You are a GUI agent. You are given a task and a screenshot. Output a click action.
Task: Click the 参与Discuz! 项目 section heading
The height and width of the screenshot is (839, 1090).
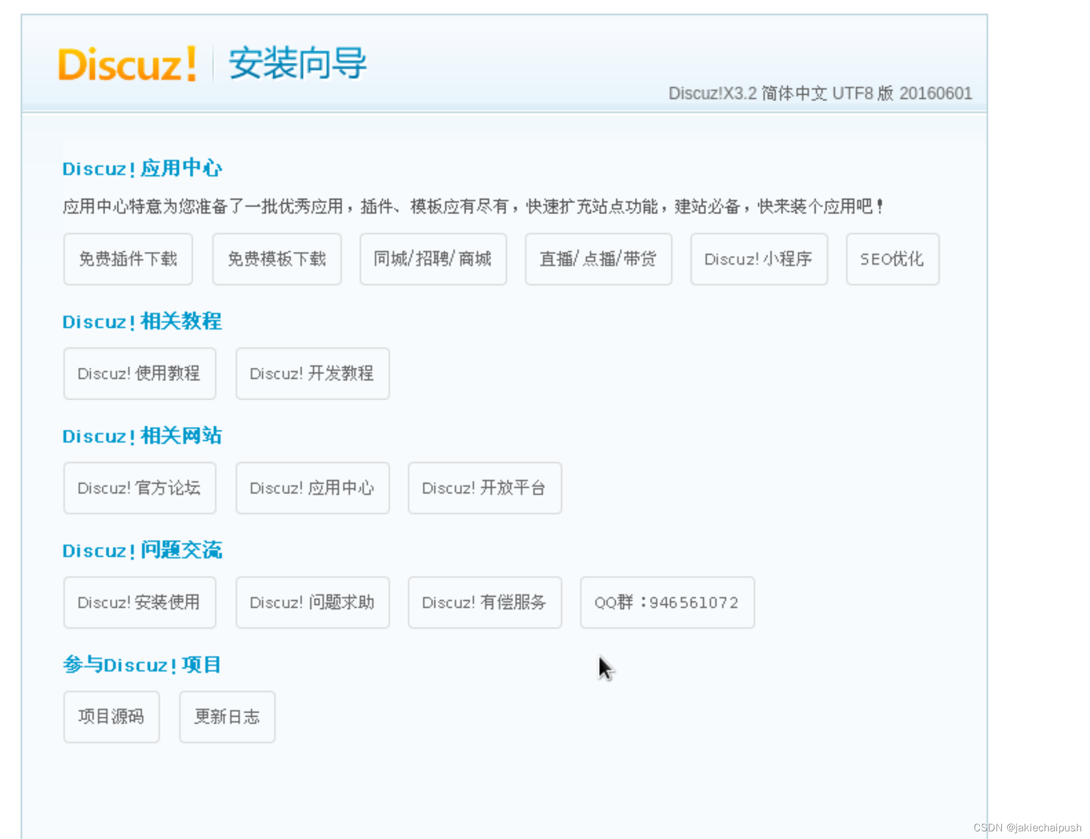(x=142, y=665)
